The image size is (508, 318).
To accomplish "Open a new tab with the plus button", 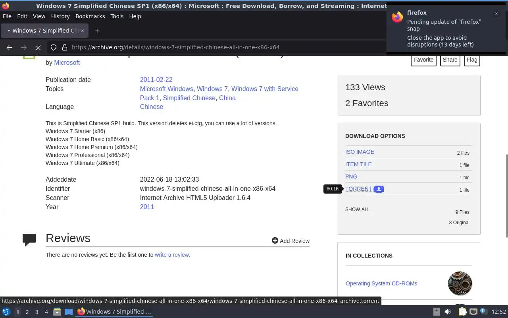I will (97, 31).
